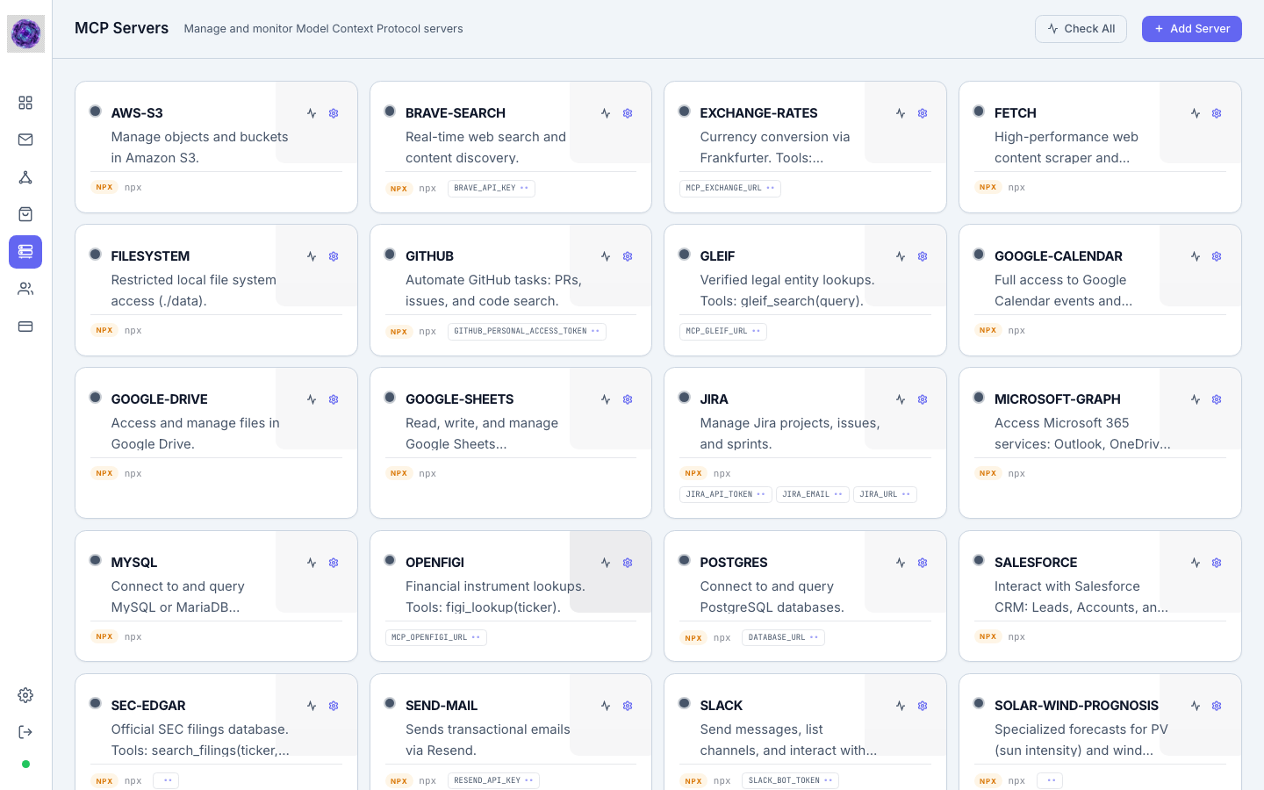Click the Check All button
1264x790 pixels.
click(x=1081, y=29)
